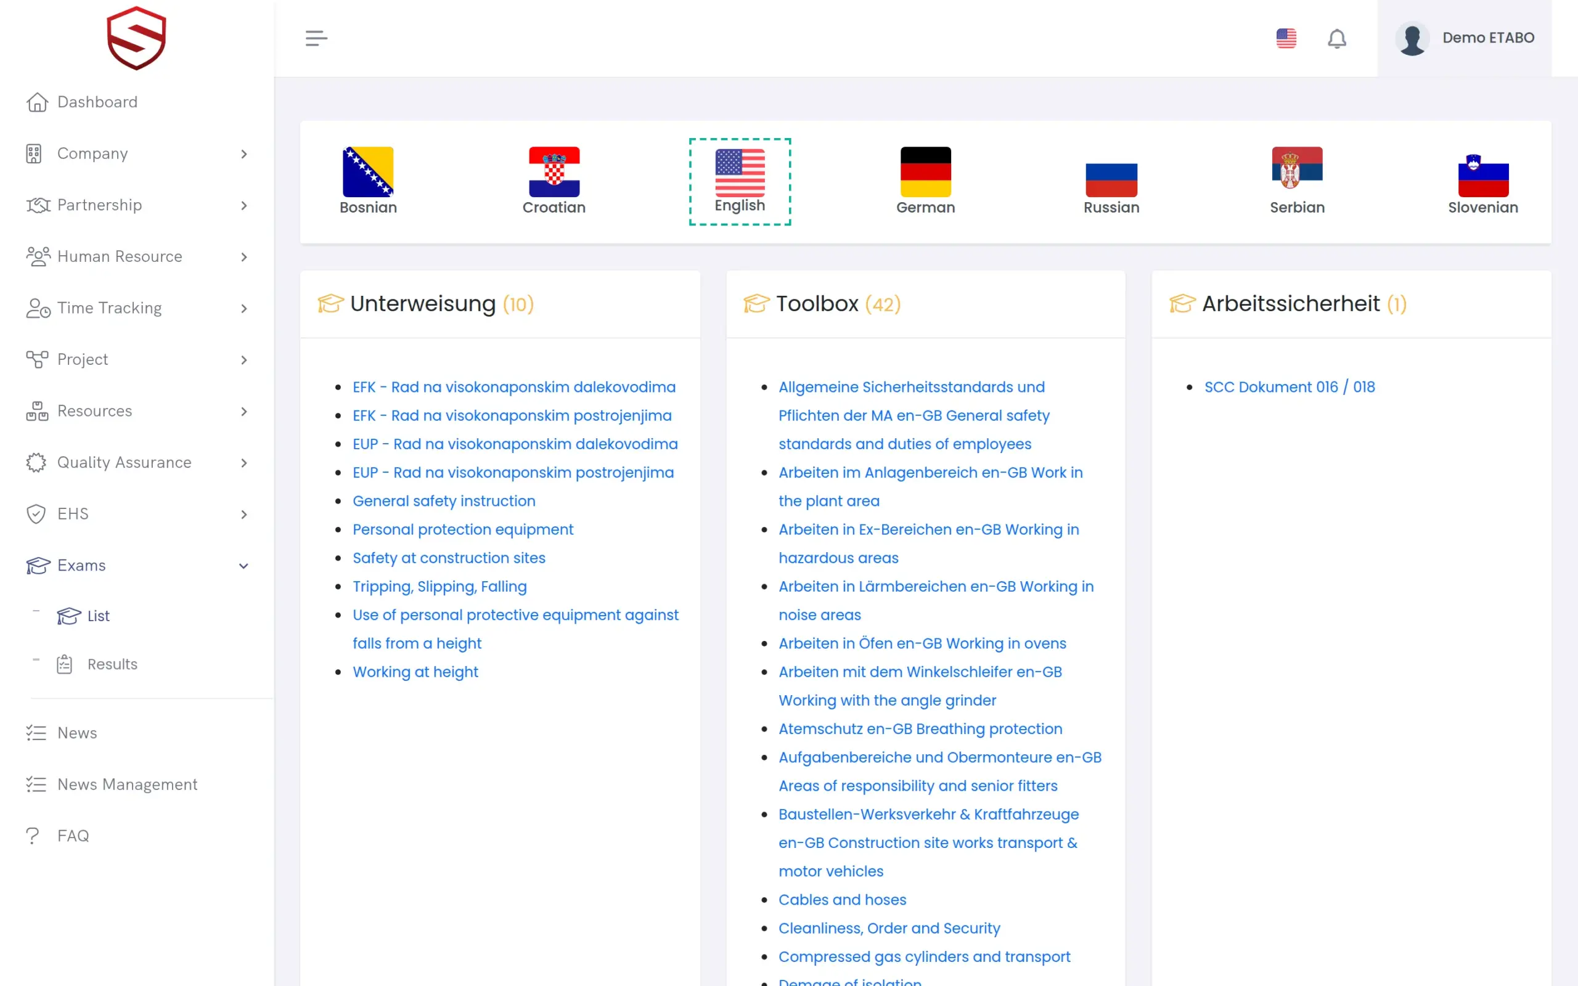The image size is (1578, 986).
Task: Click the News list icon
Action: (36, 732)
